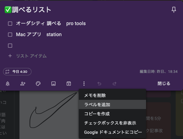183x139 pixels.
Task: Click the undo arrow icon
Action: coord(99,84)
